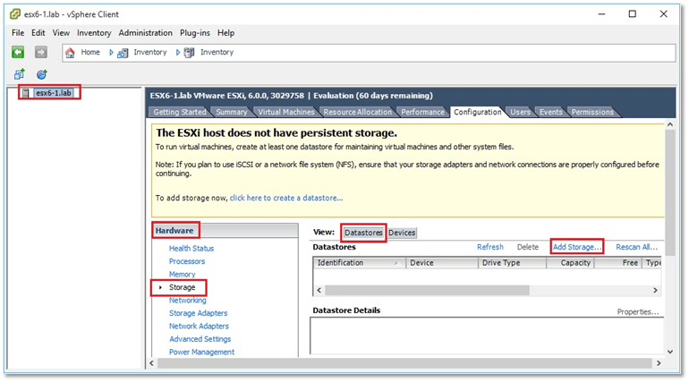Image resolution: width=689 pixels, height=382 pixels.
Task: Click the Home breadcrumb arrow expander
Action: 111,53
